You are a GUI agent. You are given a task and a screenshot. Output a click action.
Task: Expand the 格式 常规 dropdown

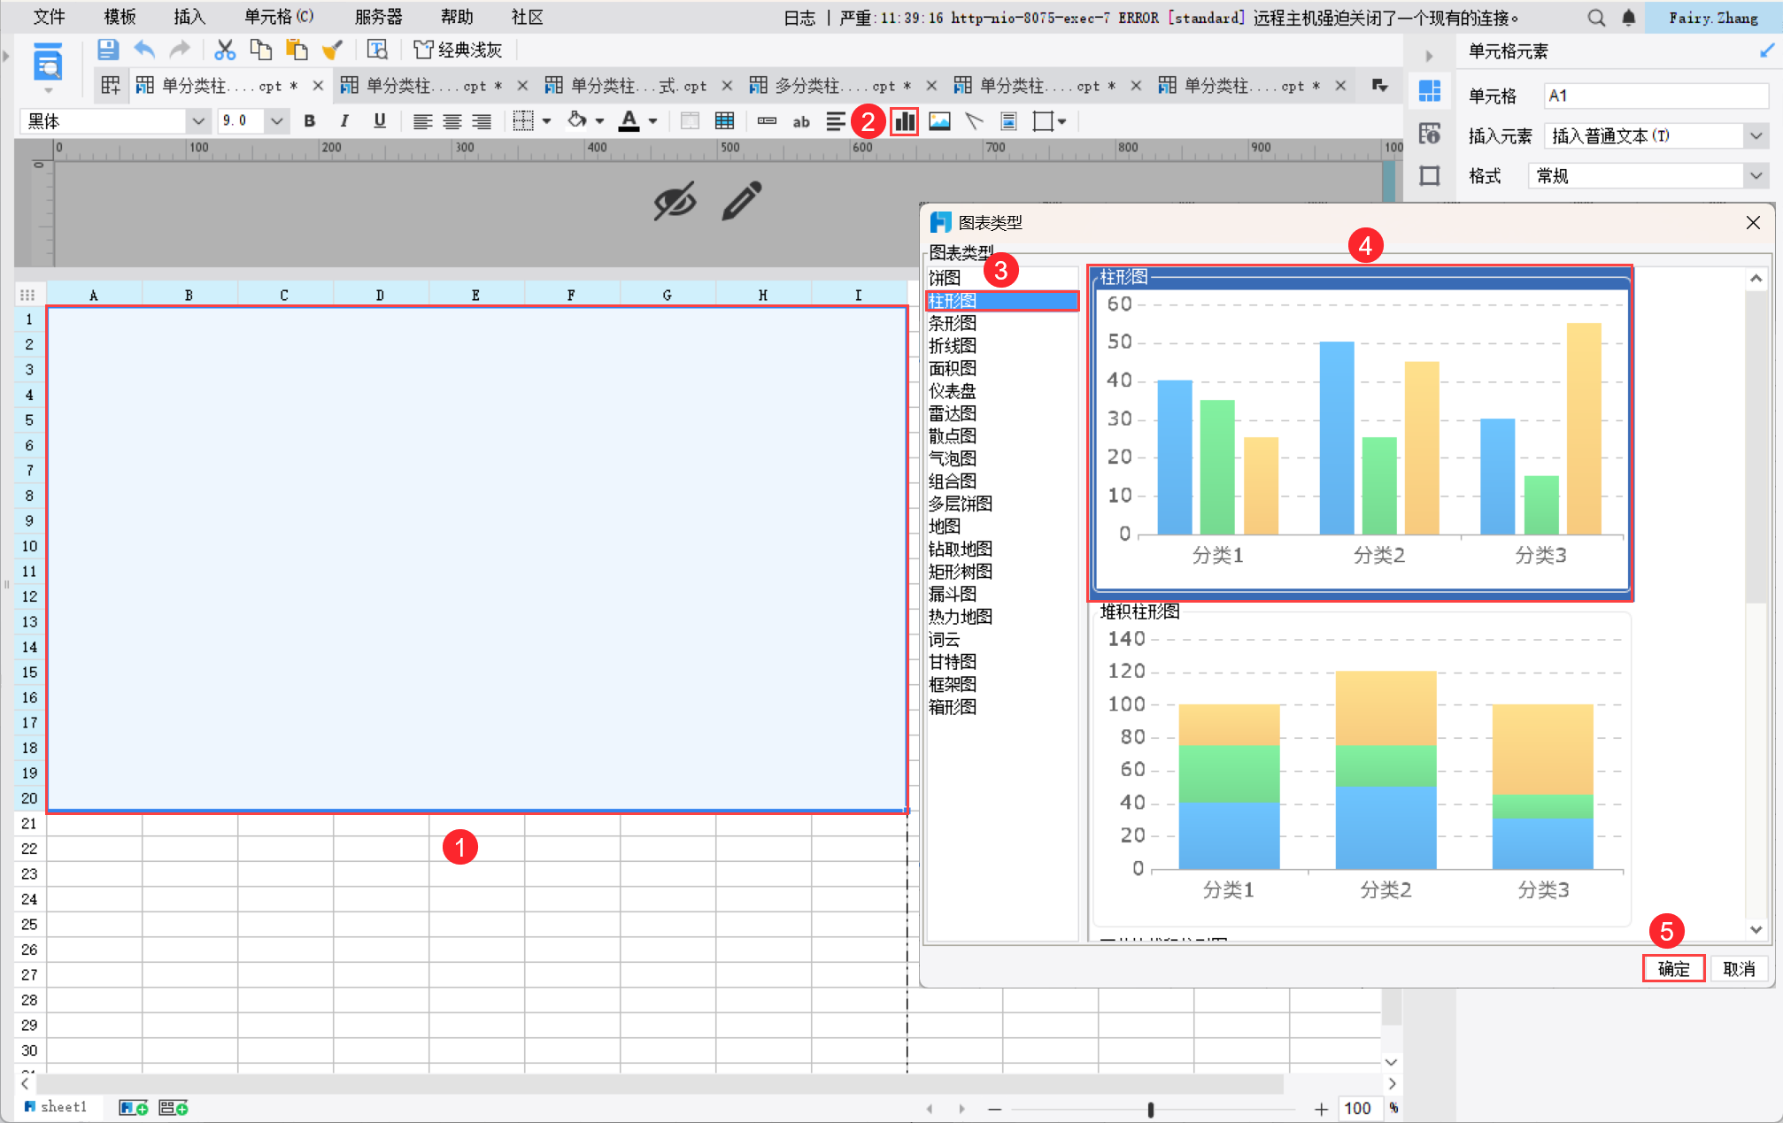tap(1756, 176)
